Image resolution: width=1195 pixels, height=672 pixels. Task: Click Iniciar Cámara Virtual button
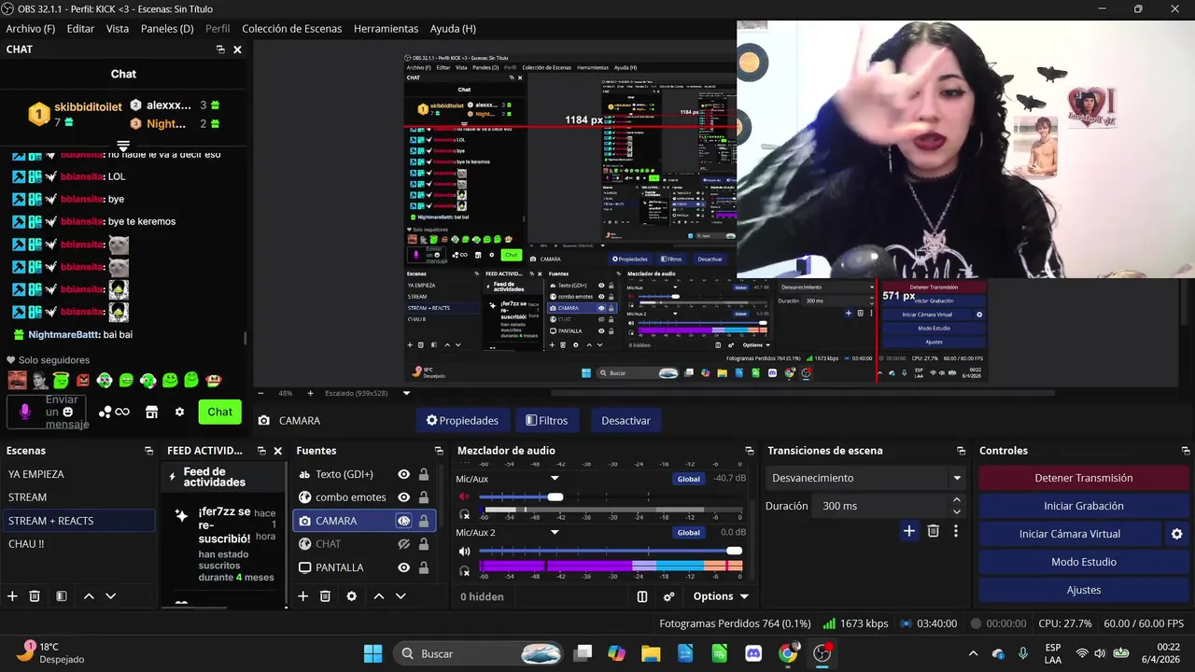point(1070,534)
